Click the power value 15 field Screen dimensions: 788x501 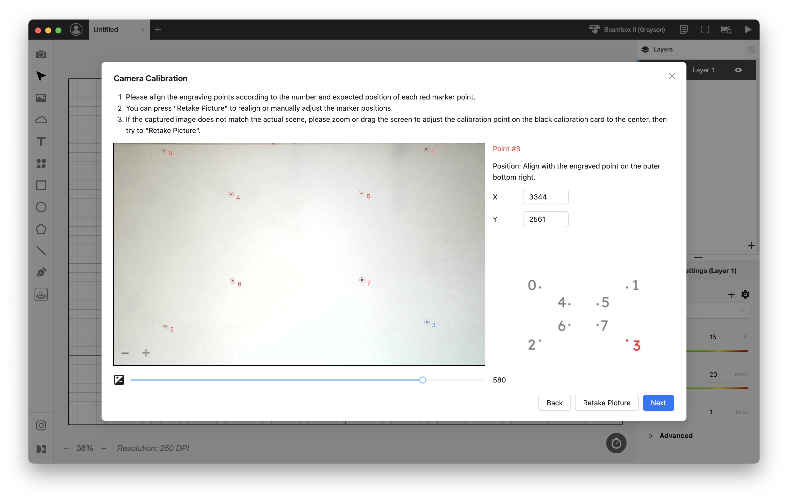coord(713,337)
